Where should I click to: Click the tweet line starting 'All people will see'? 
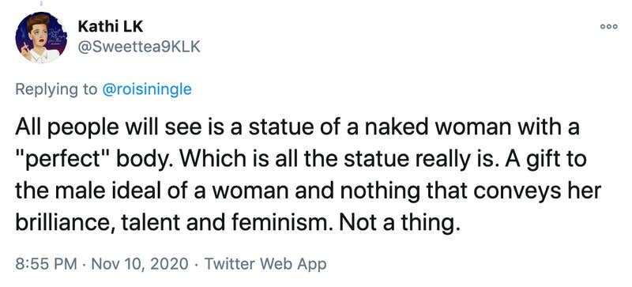coord(298,127)
